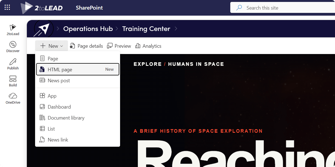Click HUMANS IN SPACE heading text
The height and width of the screenshot is (167, 335).
196,64
